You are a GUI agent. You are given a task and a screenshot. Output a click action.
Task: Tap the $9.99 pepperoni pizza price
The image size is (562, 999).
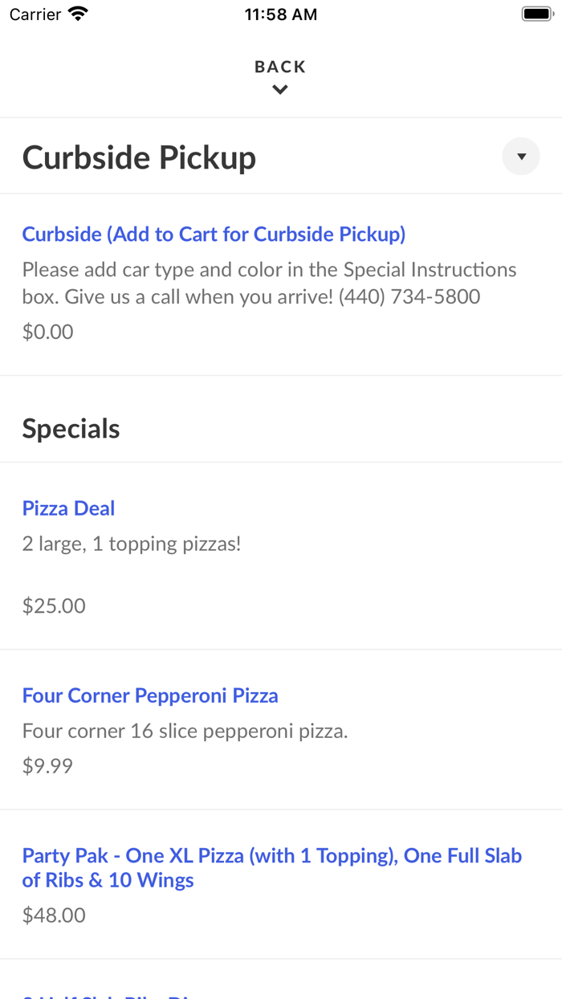click(x=47, y=765)
